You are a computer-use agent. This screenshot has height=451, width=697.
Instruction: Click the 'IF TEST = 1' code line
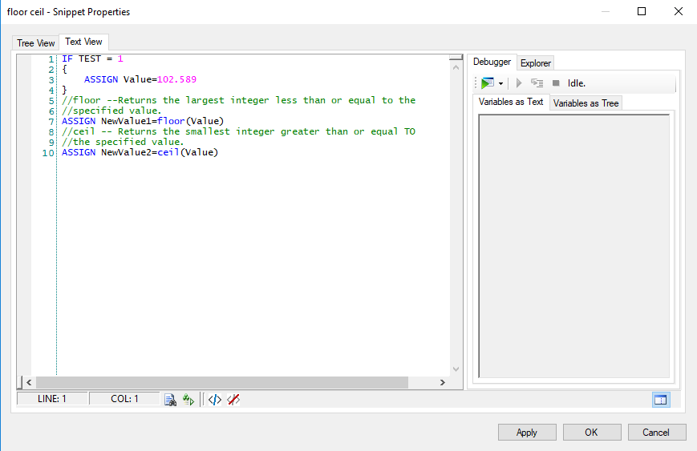point(92,58)
